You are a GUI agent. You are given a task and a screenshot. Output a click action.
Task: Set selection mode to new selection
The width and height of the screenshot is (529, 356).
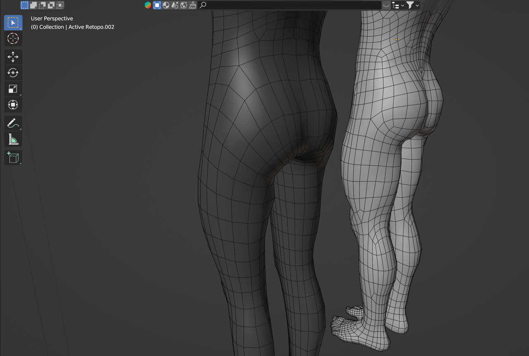coord(25,5)
